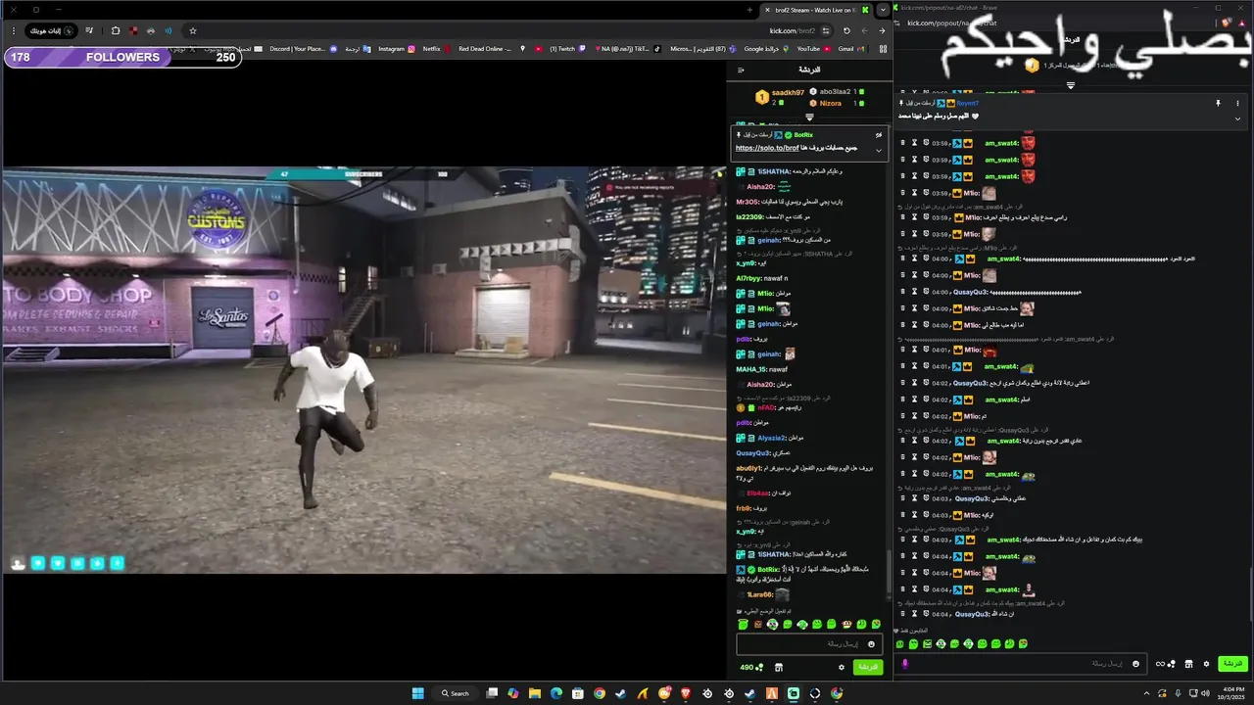
Task: Click saadkh97 top gifter name
Action: tap(788, 92)
